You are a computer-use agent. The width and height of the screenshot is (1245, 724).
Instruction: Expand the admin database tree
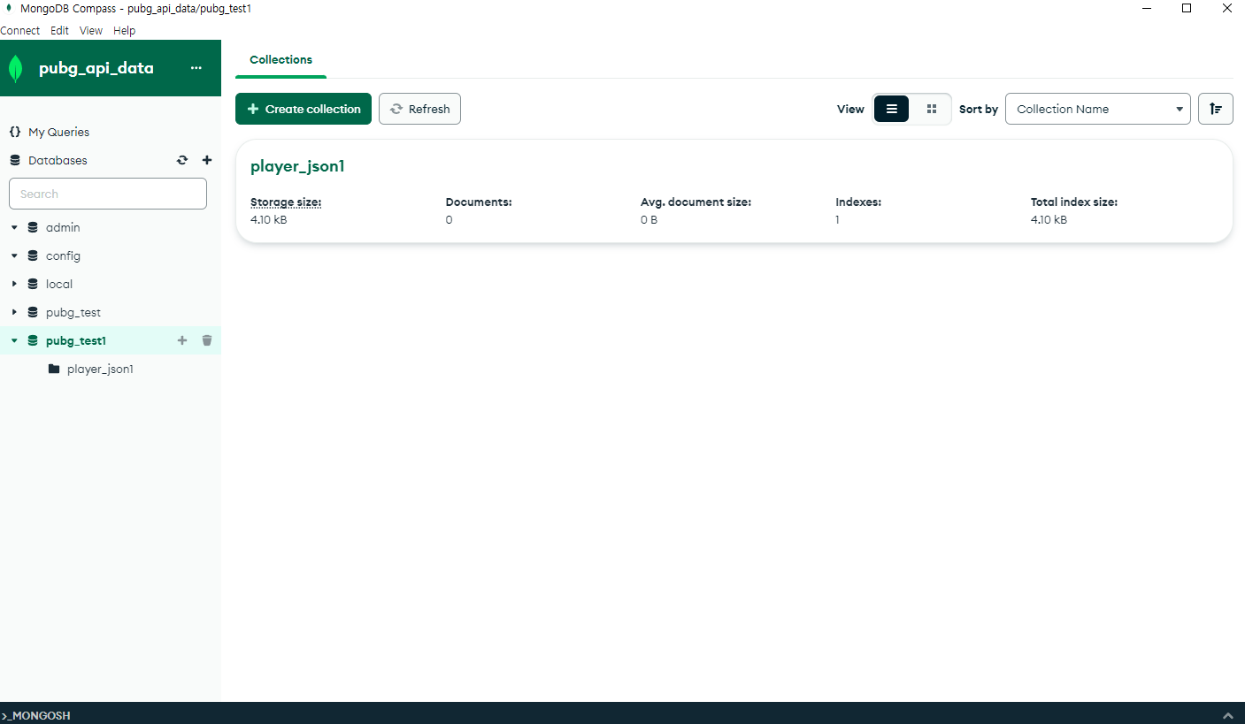point(14,227)
